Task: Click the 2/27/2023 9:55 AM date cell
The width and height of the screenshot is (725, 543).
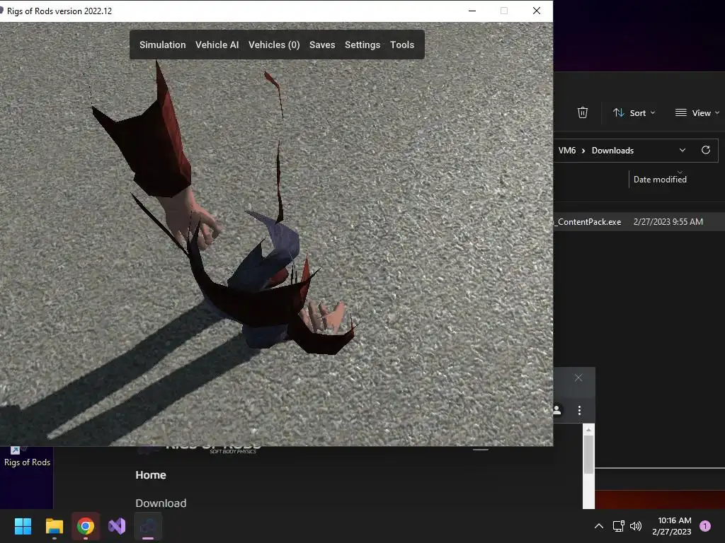Action: pyautogui.click(x=668, y=221)
